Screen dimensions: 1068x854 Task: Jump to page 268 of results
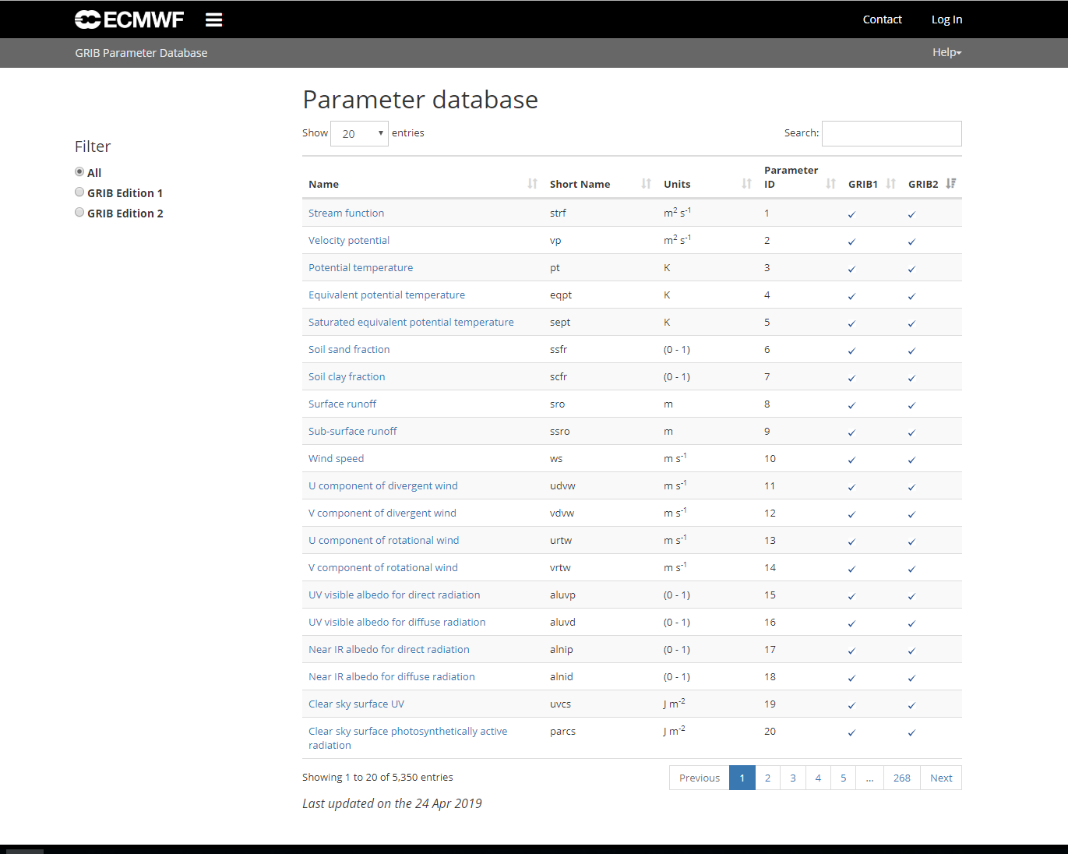pos(901,778)
